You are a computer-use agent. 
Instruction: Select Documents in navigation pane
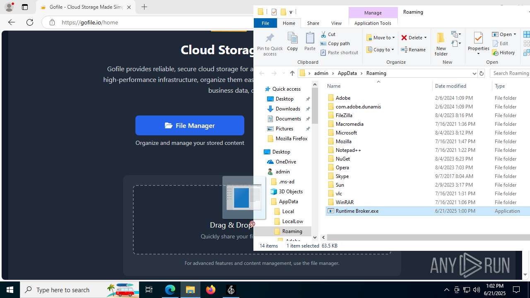[x=288, y=119]
